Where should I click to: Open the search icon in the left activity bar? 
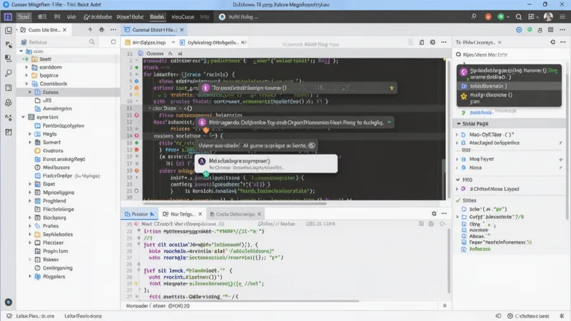click(8, 73)
